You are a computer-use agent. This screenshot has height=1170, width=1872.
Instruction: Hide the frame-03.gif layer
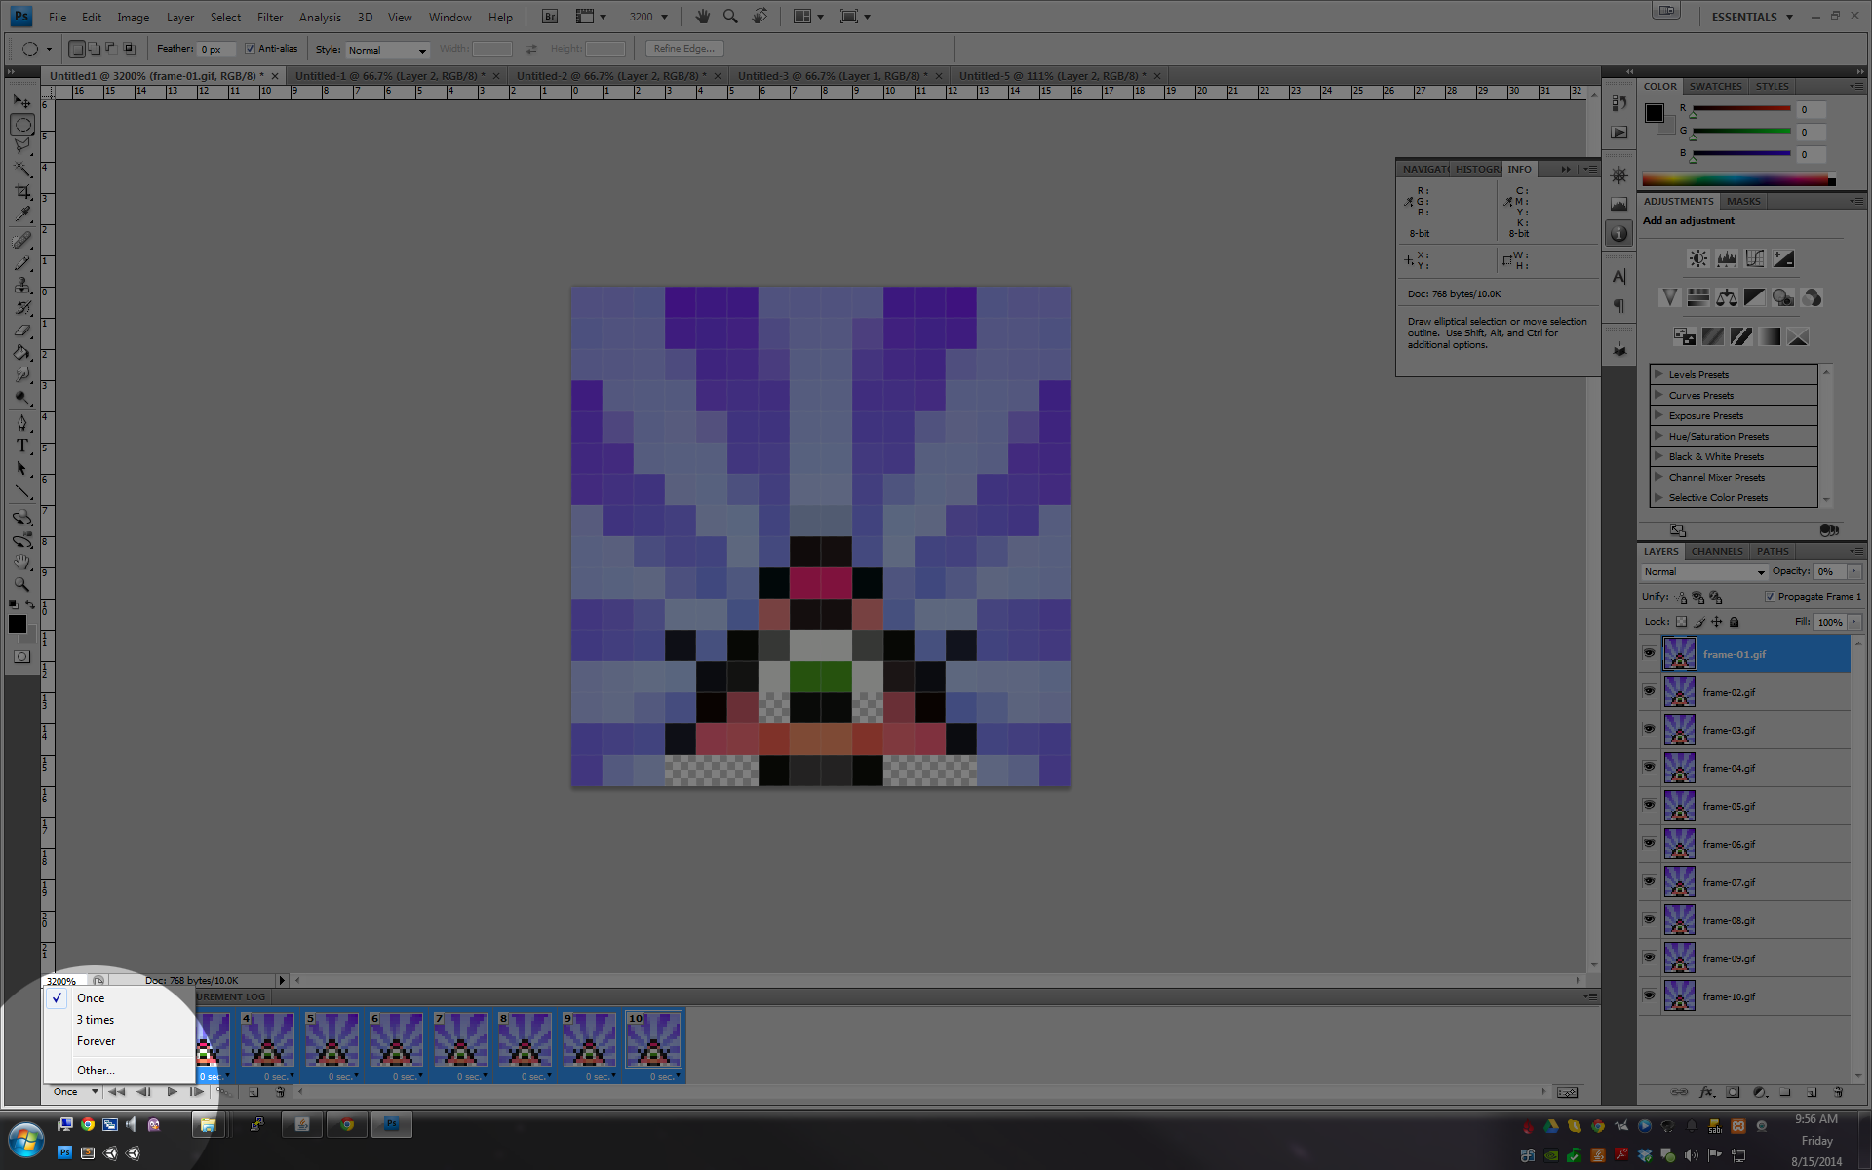[x=1649, y=729]
